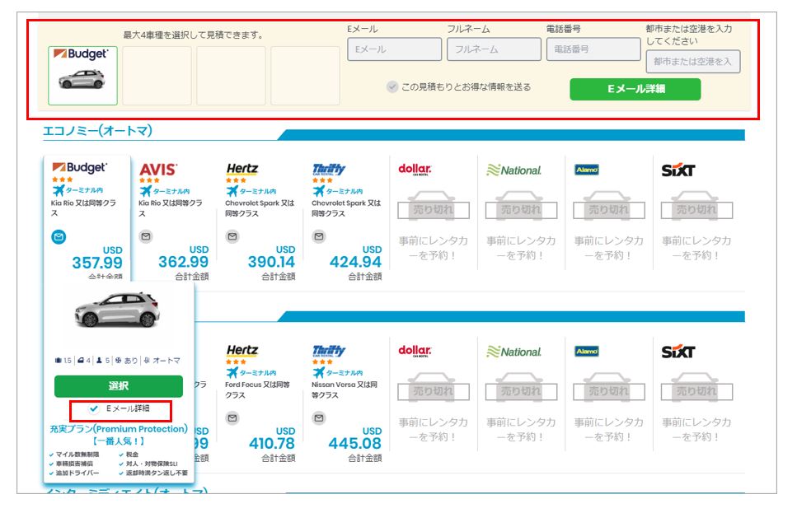The height and width of the screenshot is (513, 797).
Task: Click the airplane icon on the Thrifty Chevrolet Spark card
Action: click(319, 191)
